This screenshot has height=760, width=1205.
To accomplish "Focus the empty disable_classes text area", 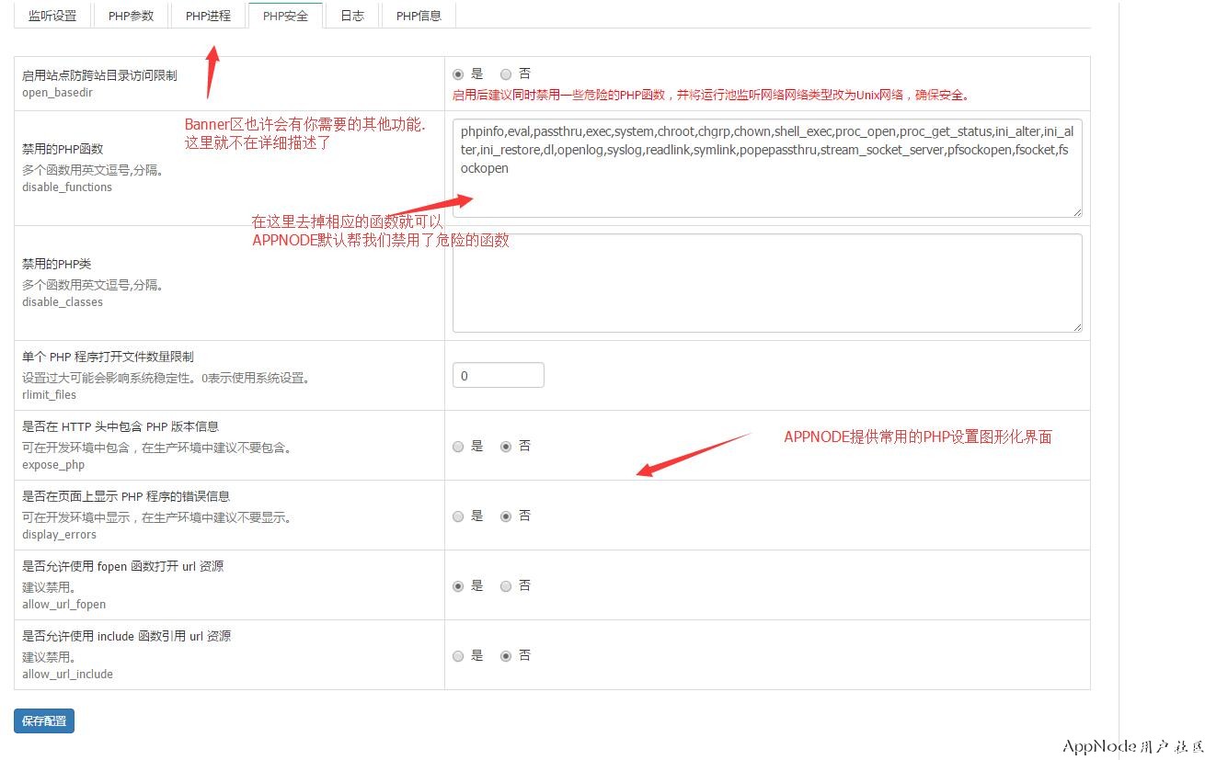I will coord(766,282).
